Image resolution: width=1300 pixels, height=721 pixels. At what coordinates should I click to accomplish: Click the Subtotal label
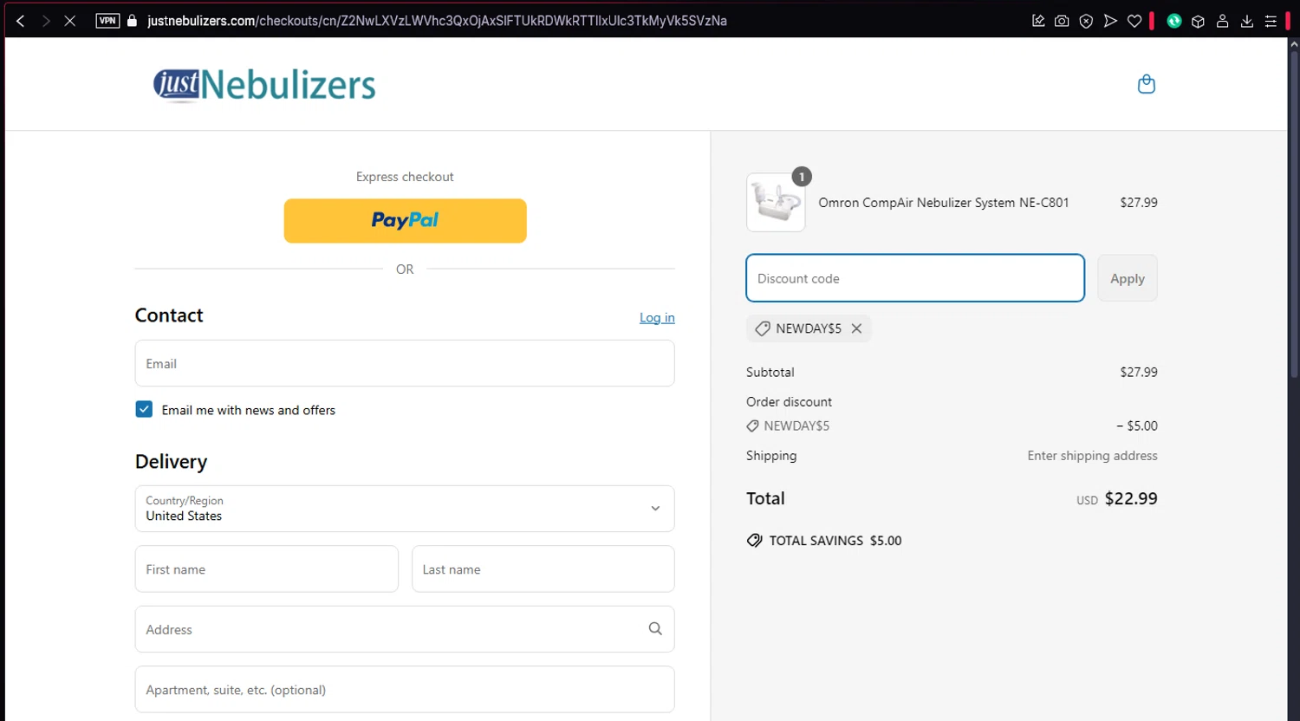coord(770,372)
